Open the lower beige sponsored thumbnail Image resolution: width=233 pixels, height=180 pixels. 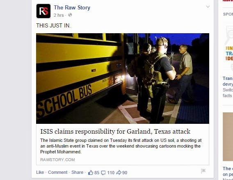pyautogui.click(x=228, y=137)
